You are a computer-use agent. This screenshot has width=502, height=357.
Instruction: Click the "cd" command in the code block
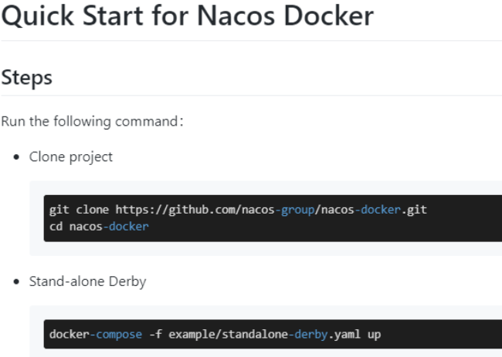56,226
